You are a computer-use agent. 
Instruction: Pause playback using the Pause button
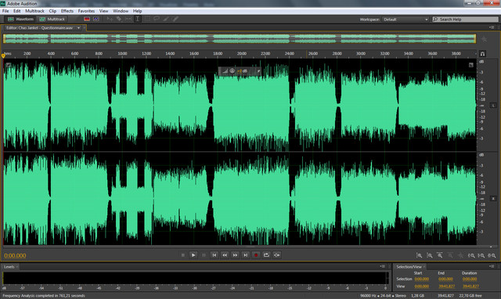(x=204, y=255)
